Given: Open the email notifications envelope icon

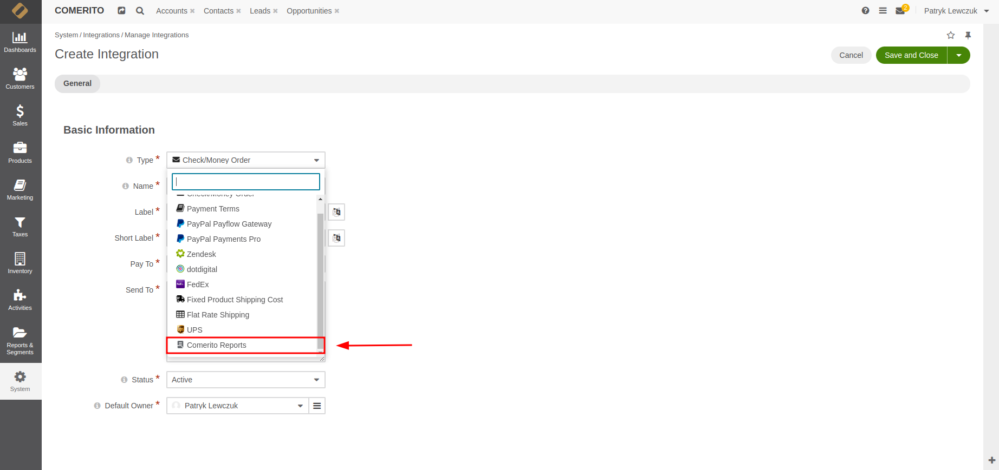Looking at the screenshot, I should [900, 11].
